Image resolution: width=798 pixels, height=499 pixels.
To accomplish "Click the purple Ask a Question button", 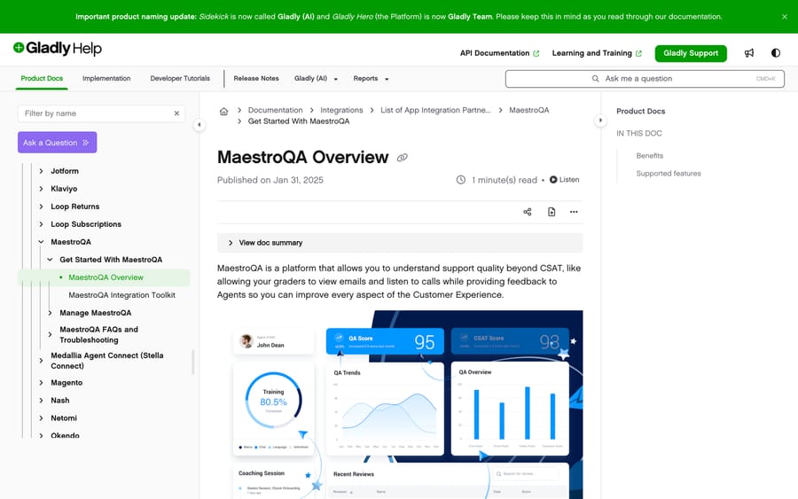I will (57, 143).
